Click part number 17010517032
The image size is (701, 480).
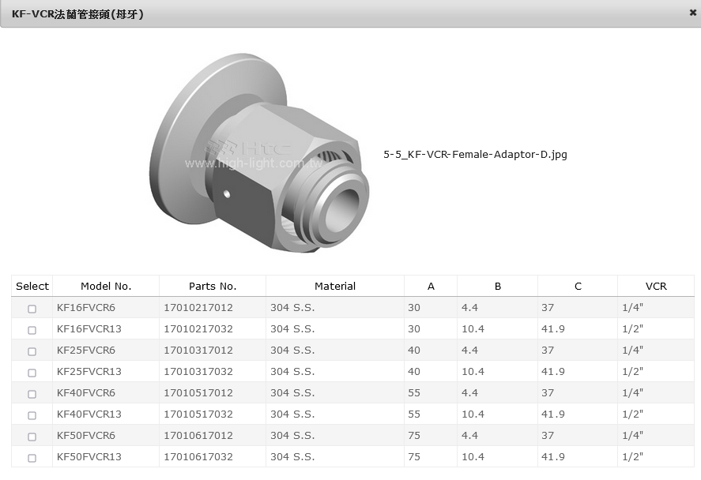(198, 414)
